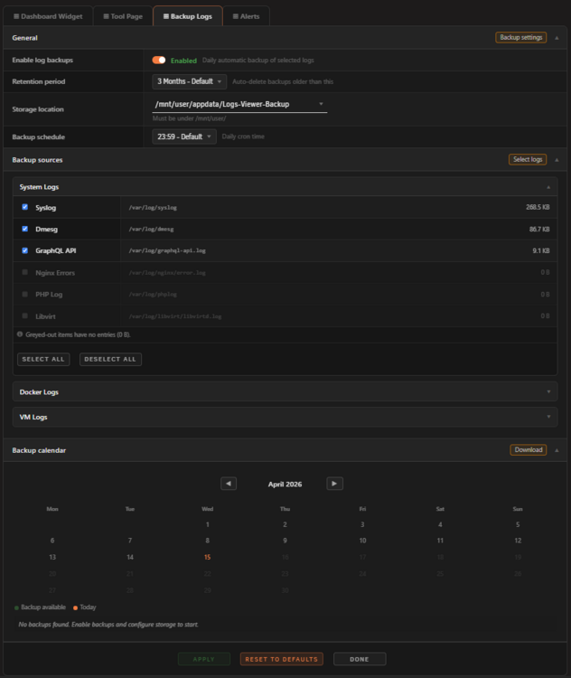This screenshot has width=571, height=678.
Task: Click the SELECT ALL button
Action: pos(43,359)
